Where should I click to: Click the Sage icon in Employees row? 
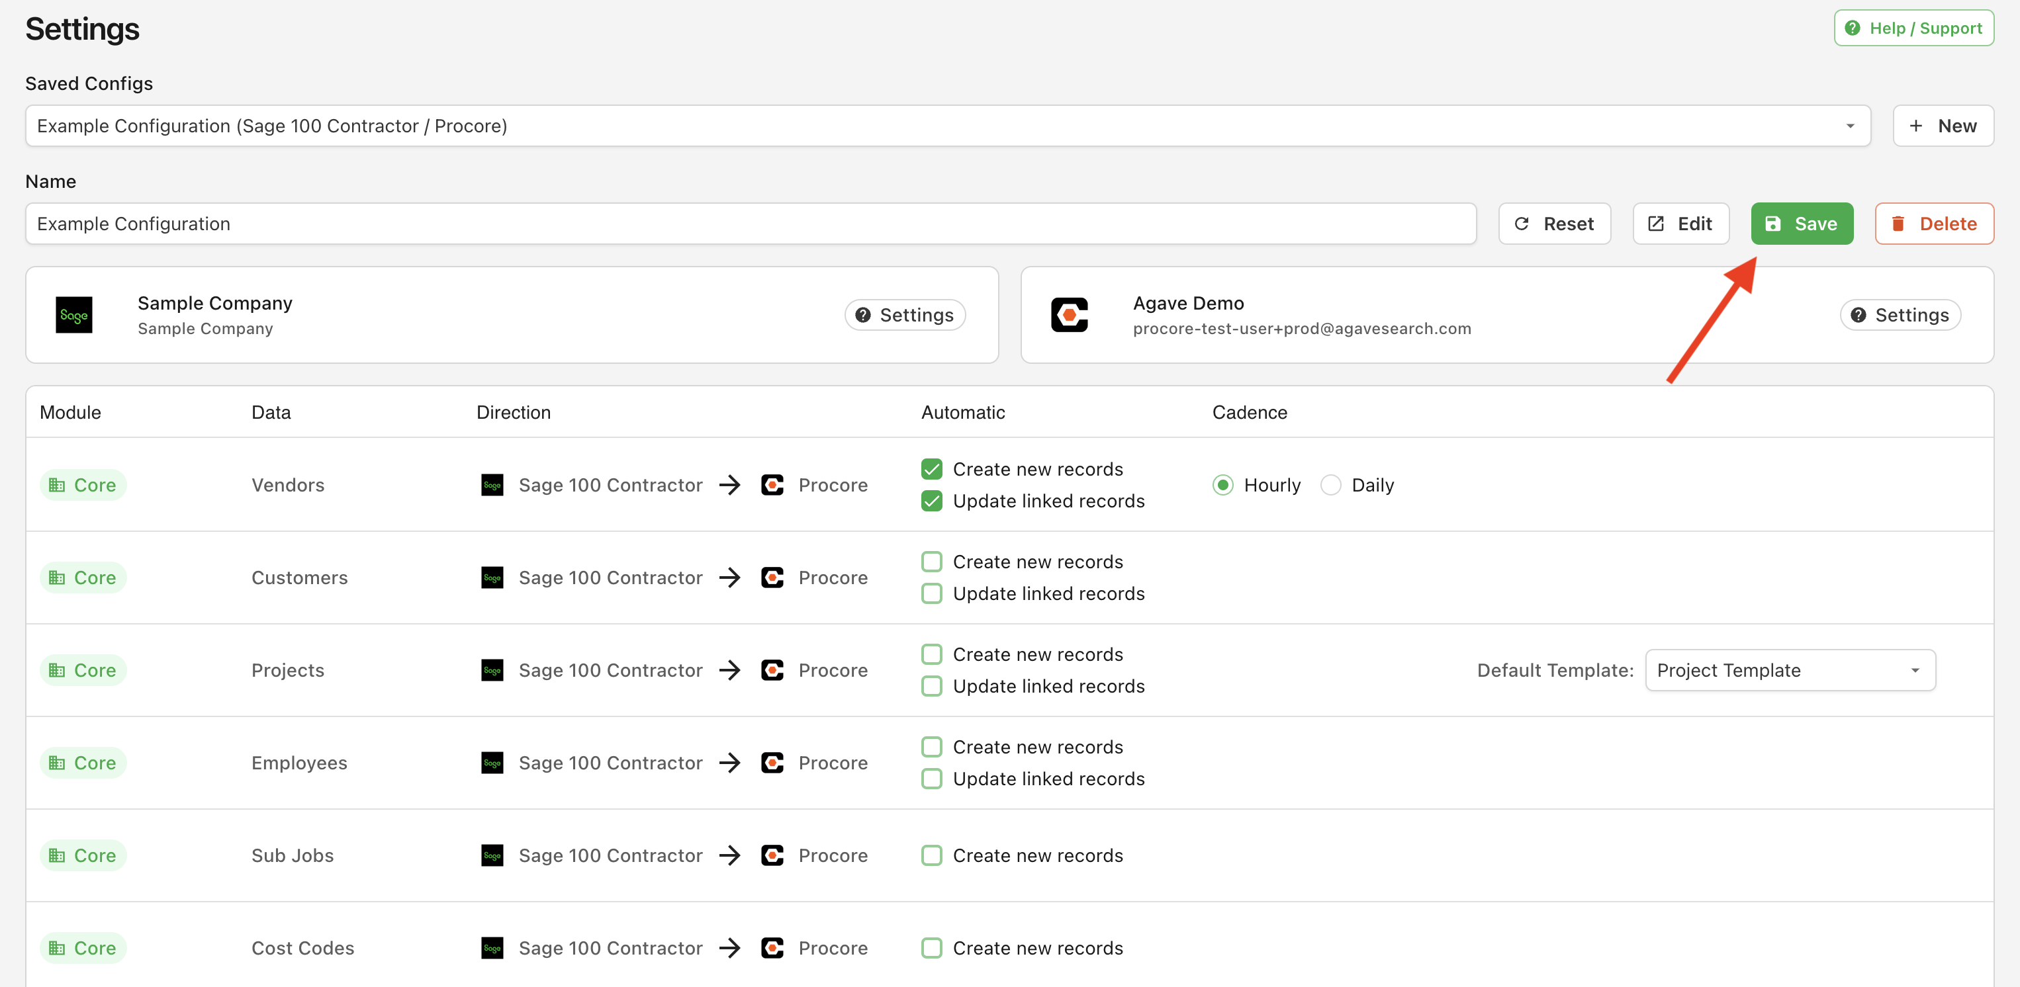492,762
